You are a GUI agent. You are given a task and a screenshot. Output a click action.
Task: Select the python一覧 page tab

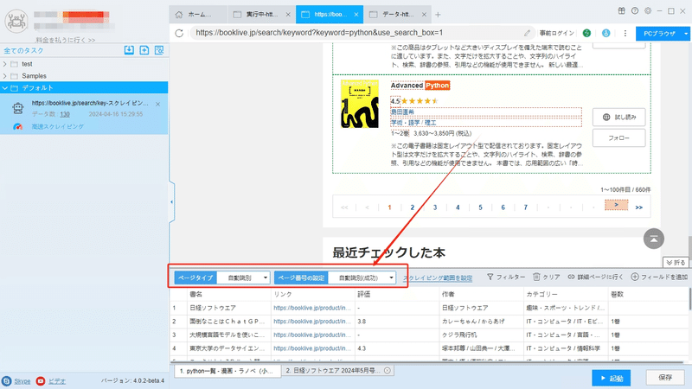[227, 371]
